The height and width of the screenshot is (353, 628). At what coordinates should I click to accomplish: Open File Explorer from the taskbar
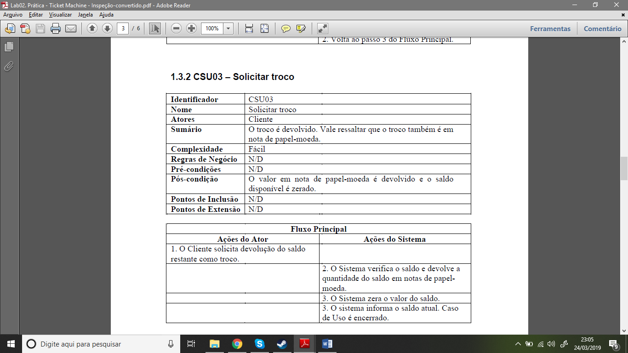click(x=214, y=344)
